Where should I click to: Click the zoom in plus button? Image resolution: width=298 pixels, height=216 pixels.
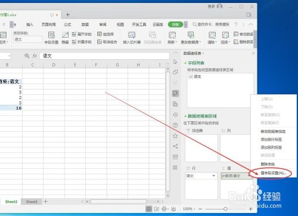point(250,209)
